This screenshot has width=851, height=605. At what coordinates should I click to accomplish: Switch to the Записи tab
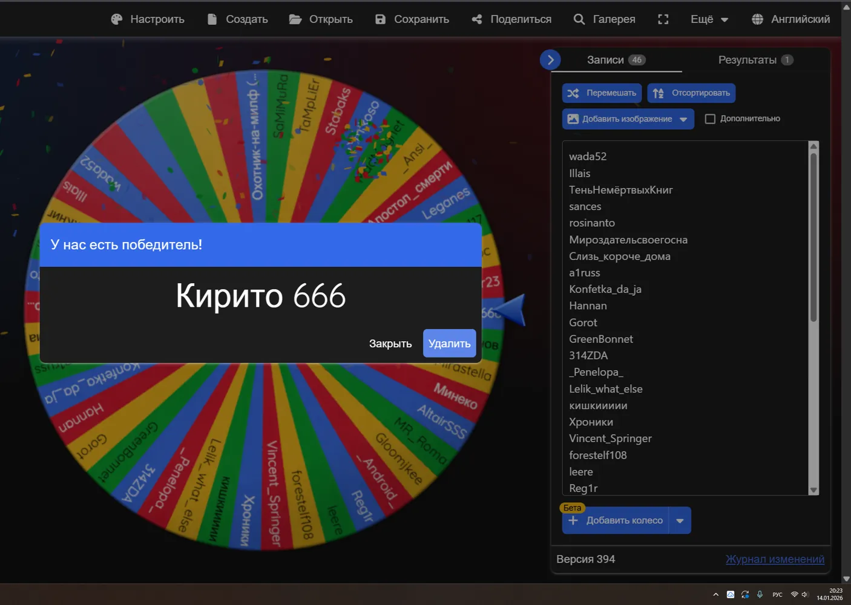(616, 60)
